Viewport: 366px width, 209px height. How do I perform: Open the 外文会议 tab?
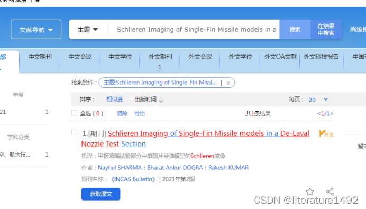click(200, 57)
